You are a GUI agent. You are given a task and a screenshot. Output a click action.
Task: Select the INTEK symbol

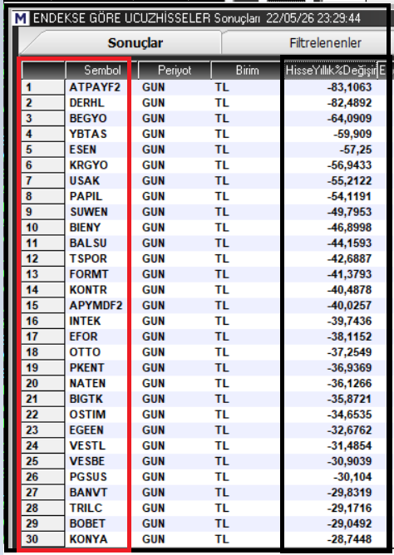click(x=86, y=321)
